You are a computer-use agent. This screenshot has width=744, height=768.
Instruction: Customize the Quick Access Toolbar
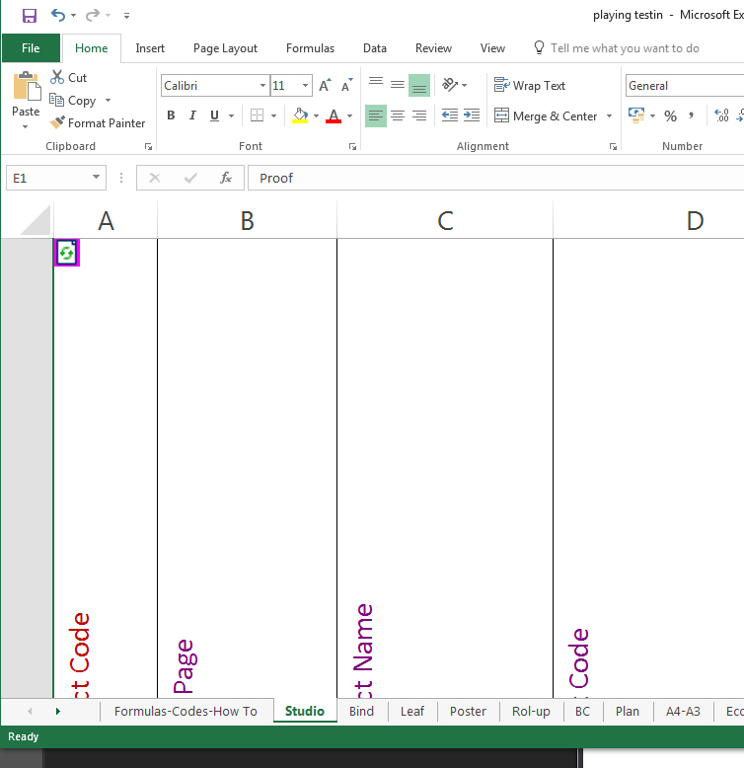pos(126,16)
